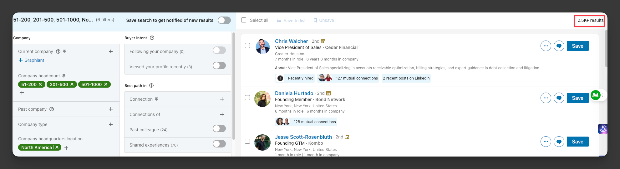Screen dimensions: 620x169
Task: Click the filters panel scrollbar
Action: coord(233,86)
